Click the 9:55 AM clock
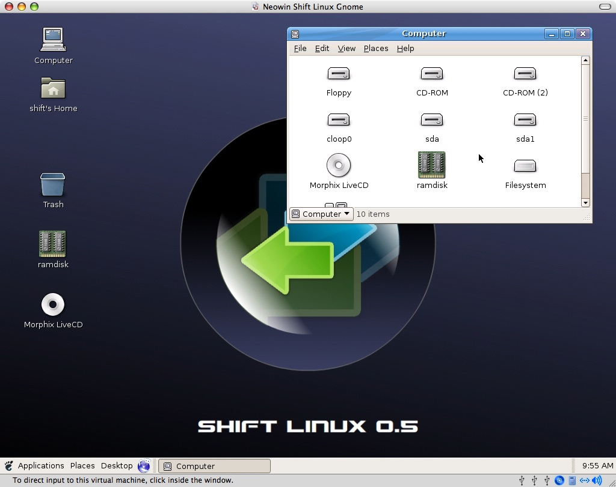Image resolution: width=616 pixels, height=487 pixels. [597, 466]
